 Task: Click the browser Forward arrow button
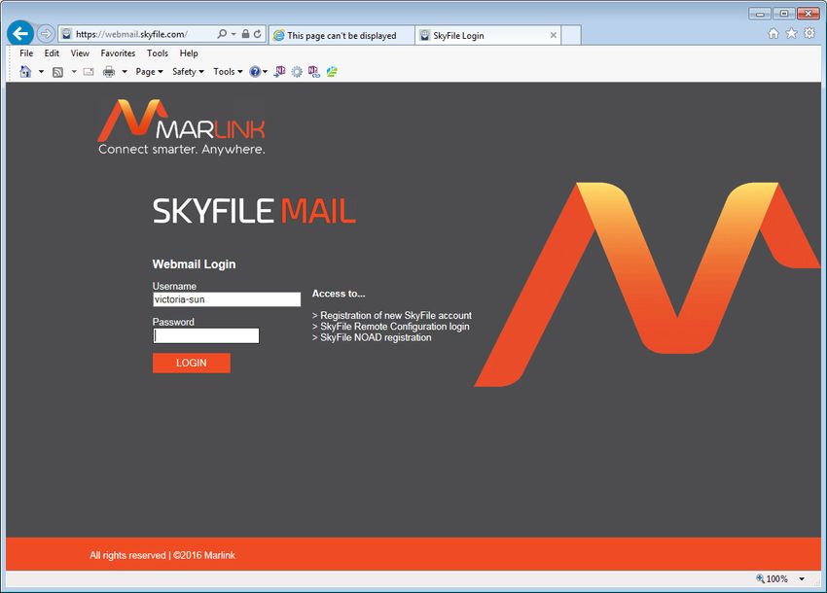[47, 34]
